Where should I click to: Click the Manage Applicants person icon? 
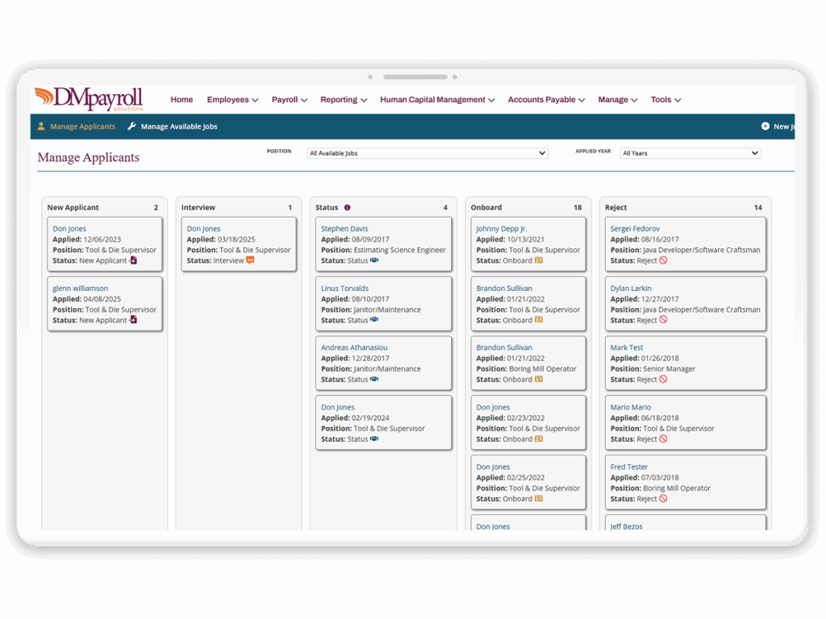point(41,127)
